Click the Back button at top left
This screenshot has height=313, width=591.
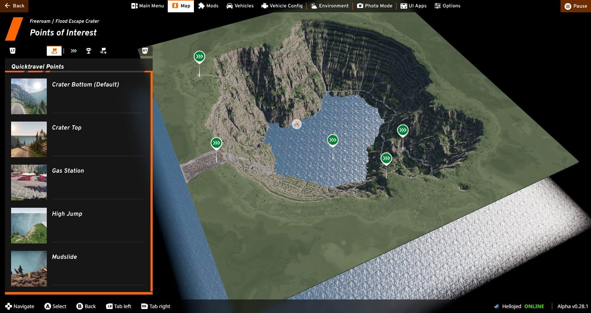14,6
